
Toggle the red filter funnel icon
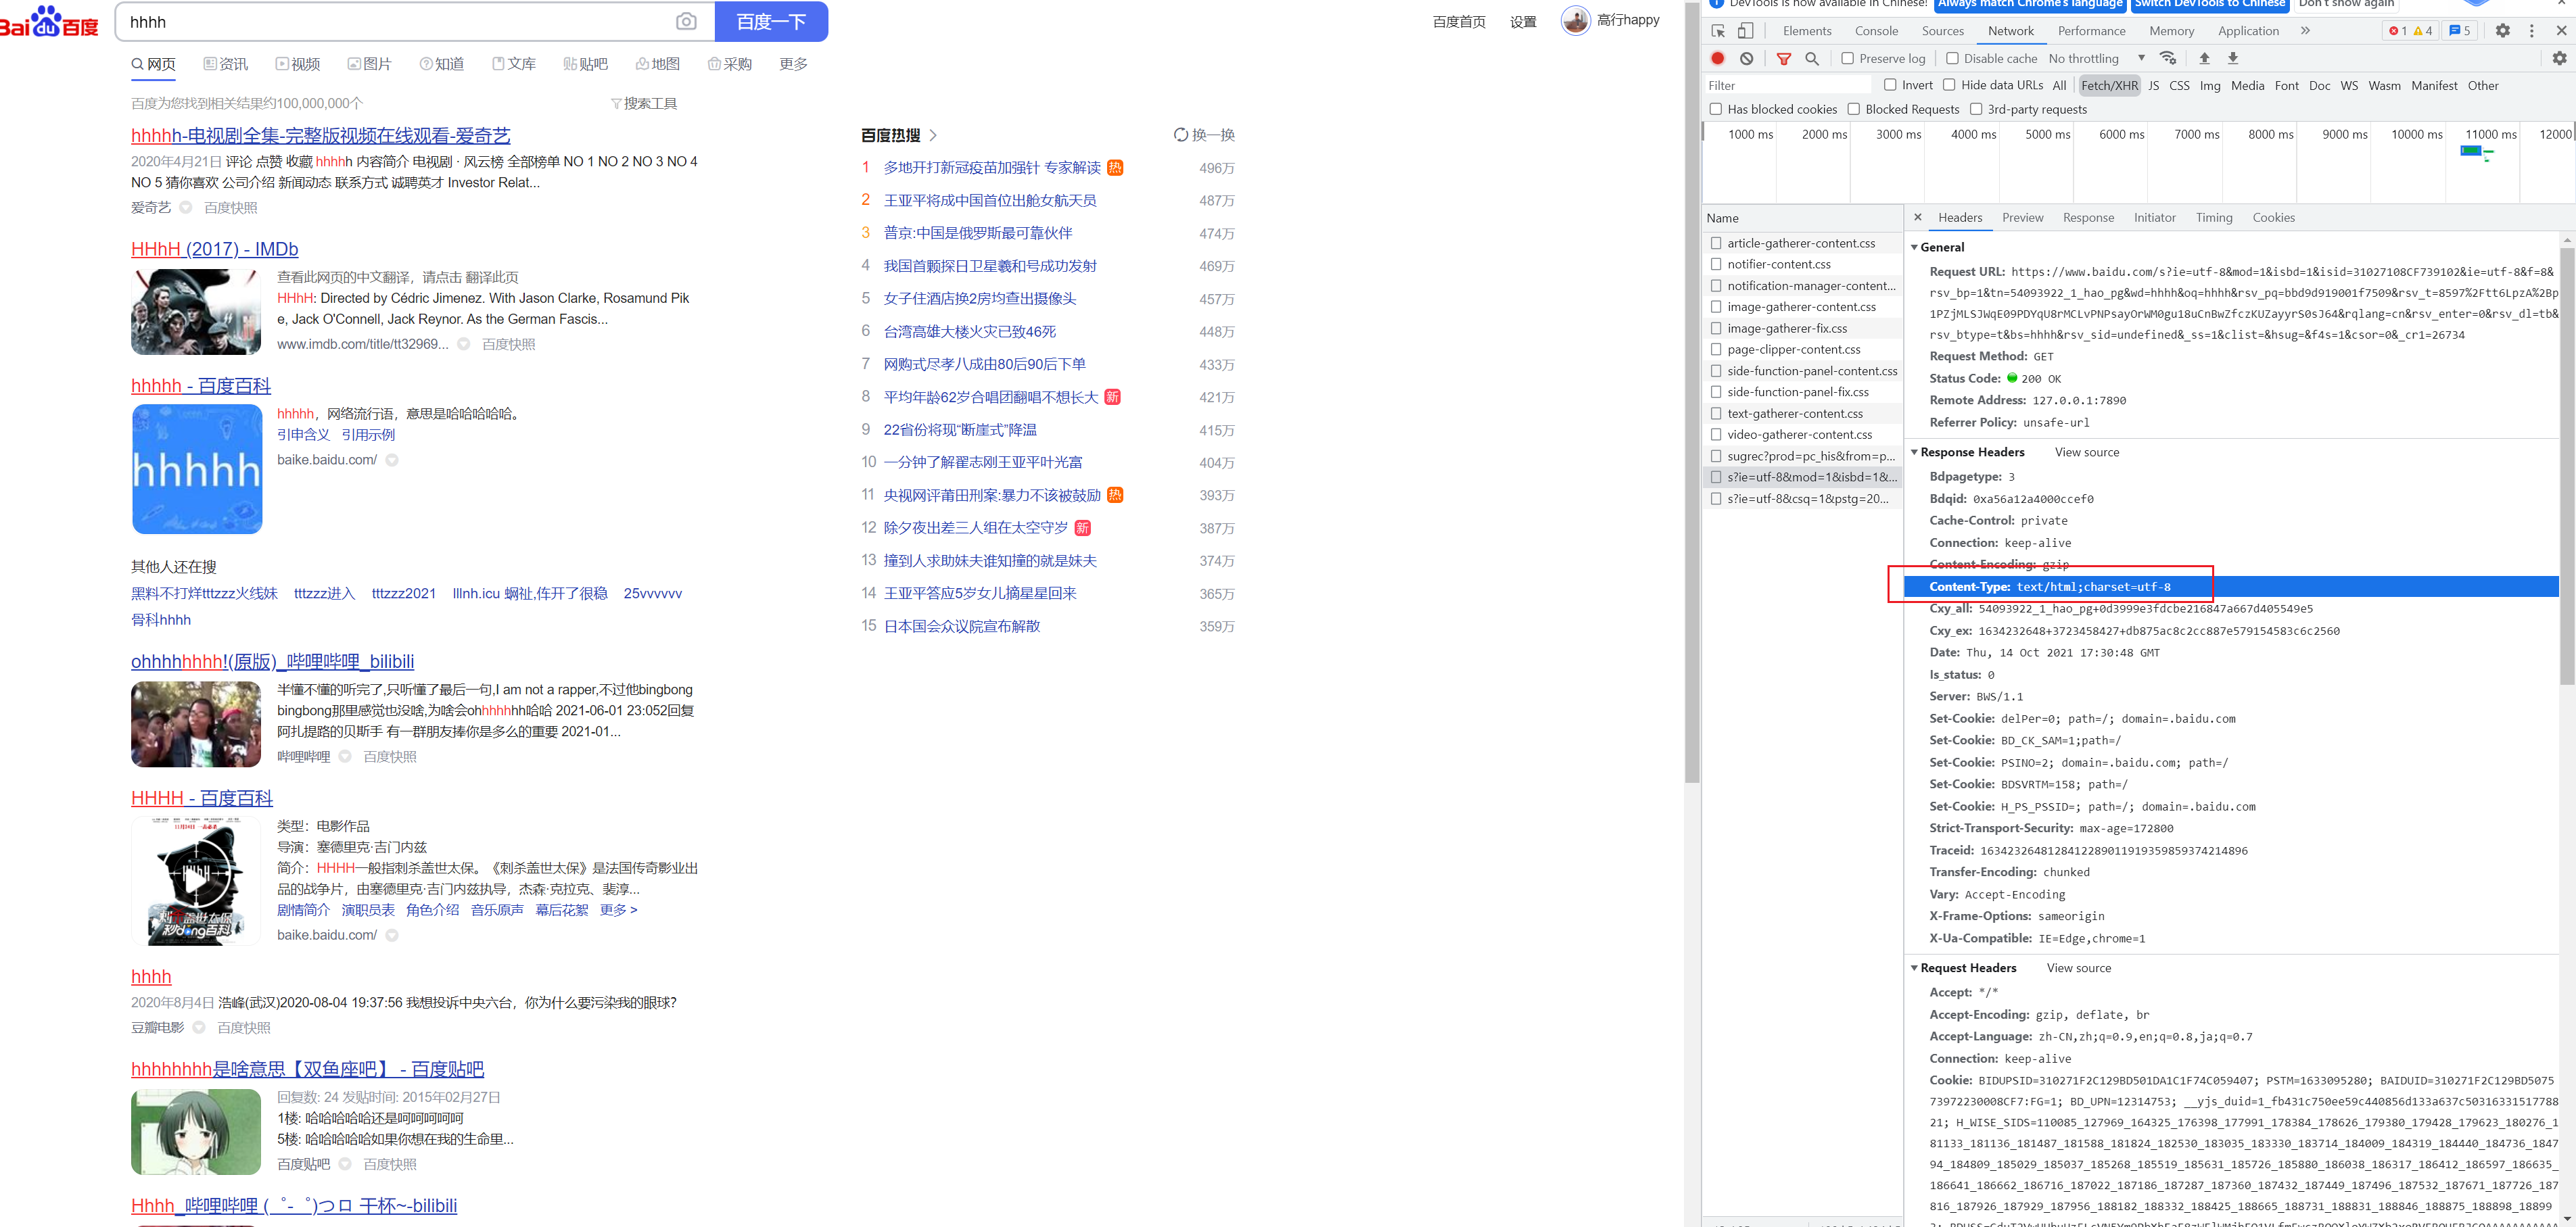pos(1783,58)
